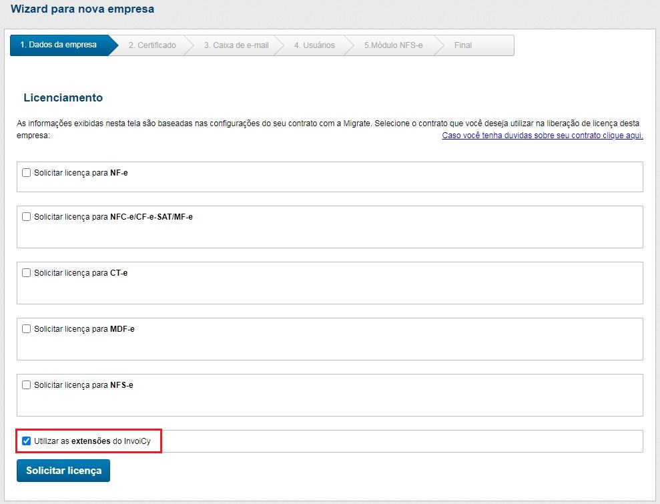660x504 pixels.
Task: Toggle the NFS-e license checkbox
Action: pyautogui.click(x=27, y=385)
